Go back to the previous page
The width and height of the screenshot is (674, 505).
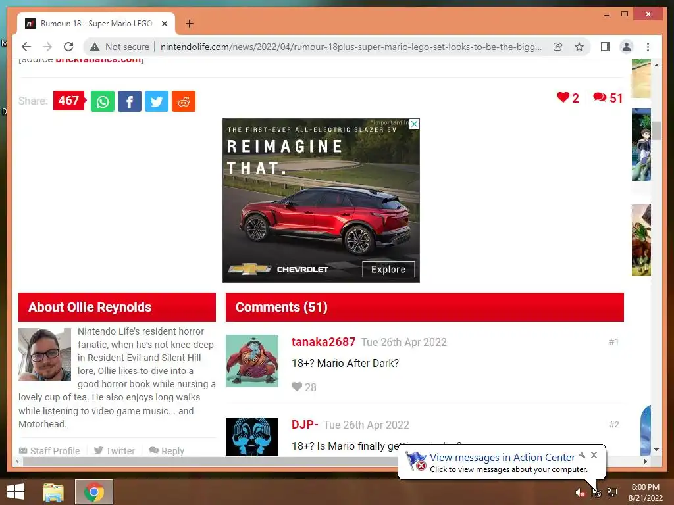pos(26,47)
